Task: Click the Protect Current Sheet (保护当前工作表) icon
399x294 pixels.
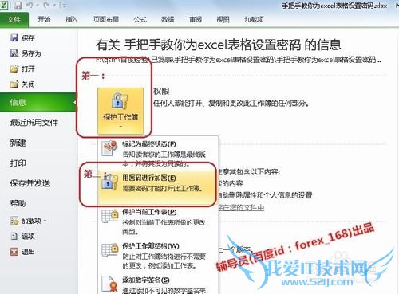Action: (x=109, y=216)
